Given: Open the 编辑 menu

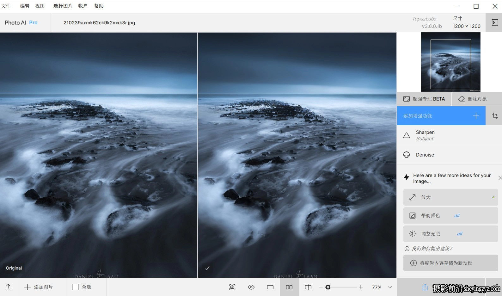Looking at the screenshot, I should (25, 6).
